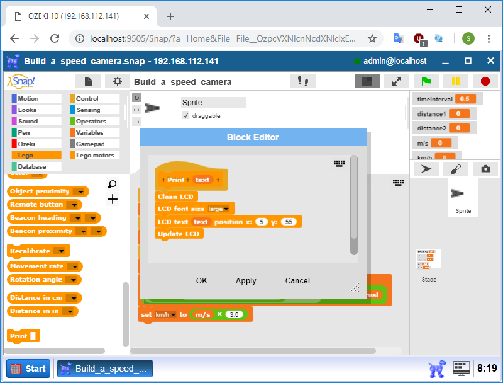
Task: Toggle full-screen presentation mode
Action: click(397, 81)
